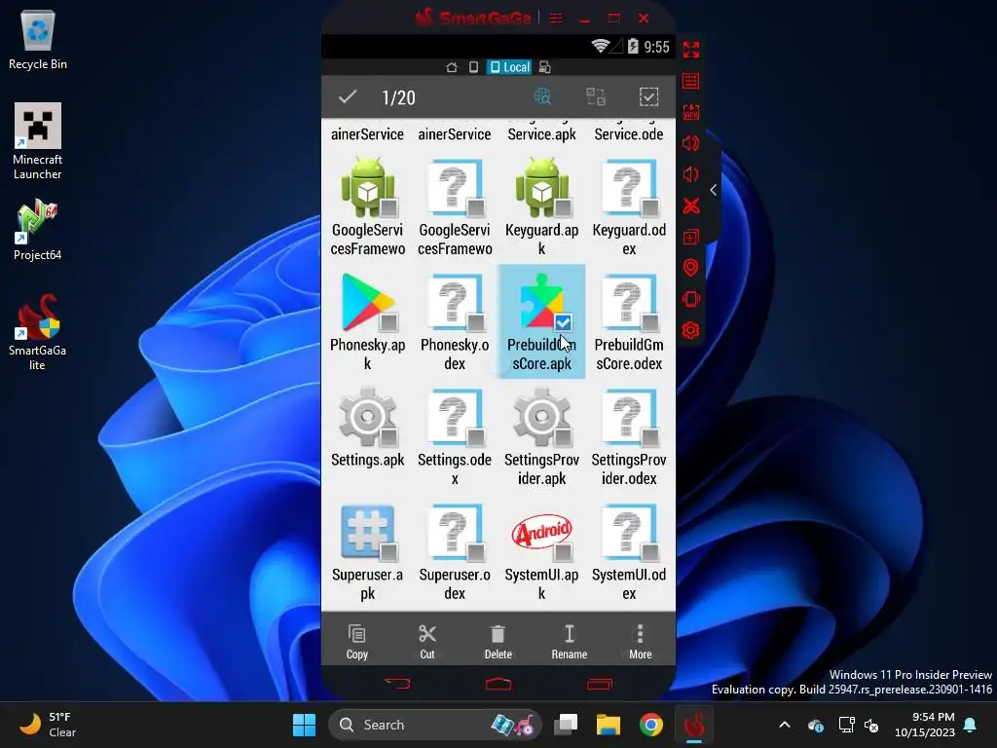
Task: Check the Phonesky.odex selection box
Action: [475, 322]
